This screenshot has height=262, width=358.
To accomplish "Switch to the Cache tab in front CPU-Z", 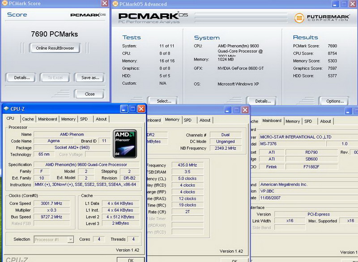I will pyautogui.click(x=28, y=119).
